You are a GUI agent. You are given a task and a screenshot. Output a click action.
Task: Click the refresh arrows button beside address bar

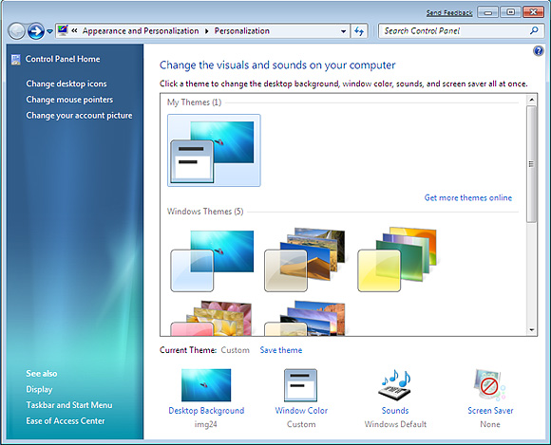coord(359,31)
